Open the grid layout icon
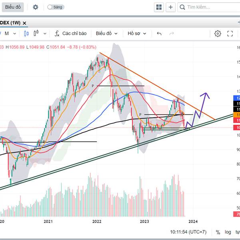This screenshot has width=240, height=240. (x=159, y=7)
